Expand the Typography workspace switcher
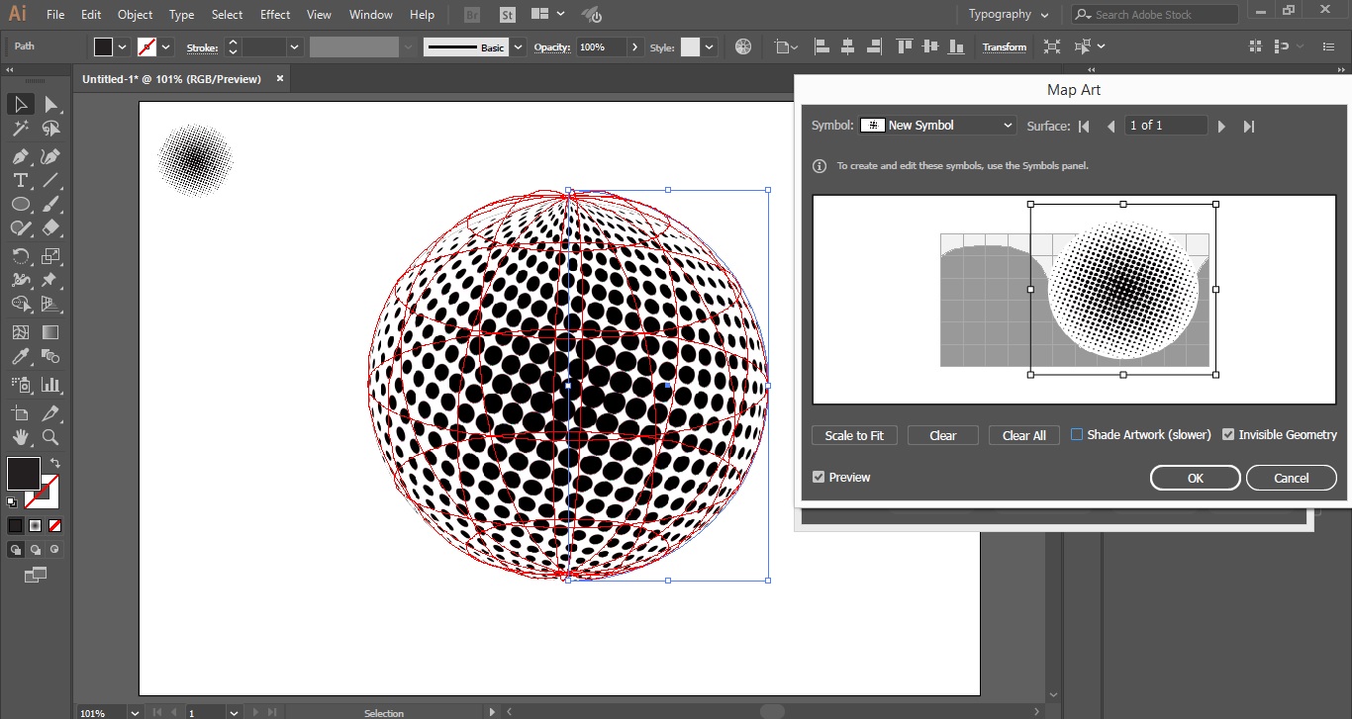Screen dimensions: 1352x719 click(1010, 15)
